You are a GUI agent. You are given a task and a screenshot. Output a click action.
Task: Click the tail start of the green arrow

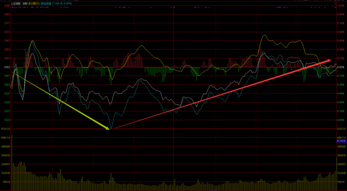[12, 72]
